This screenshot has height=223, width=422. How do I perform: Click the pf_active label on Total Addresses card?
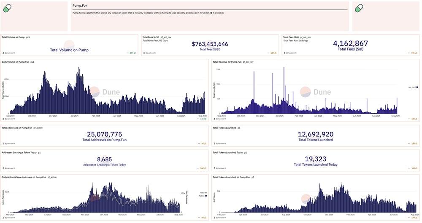39,127
